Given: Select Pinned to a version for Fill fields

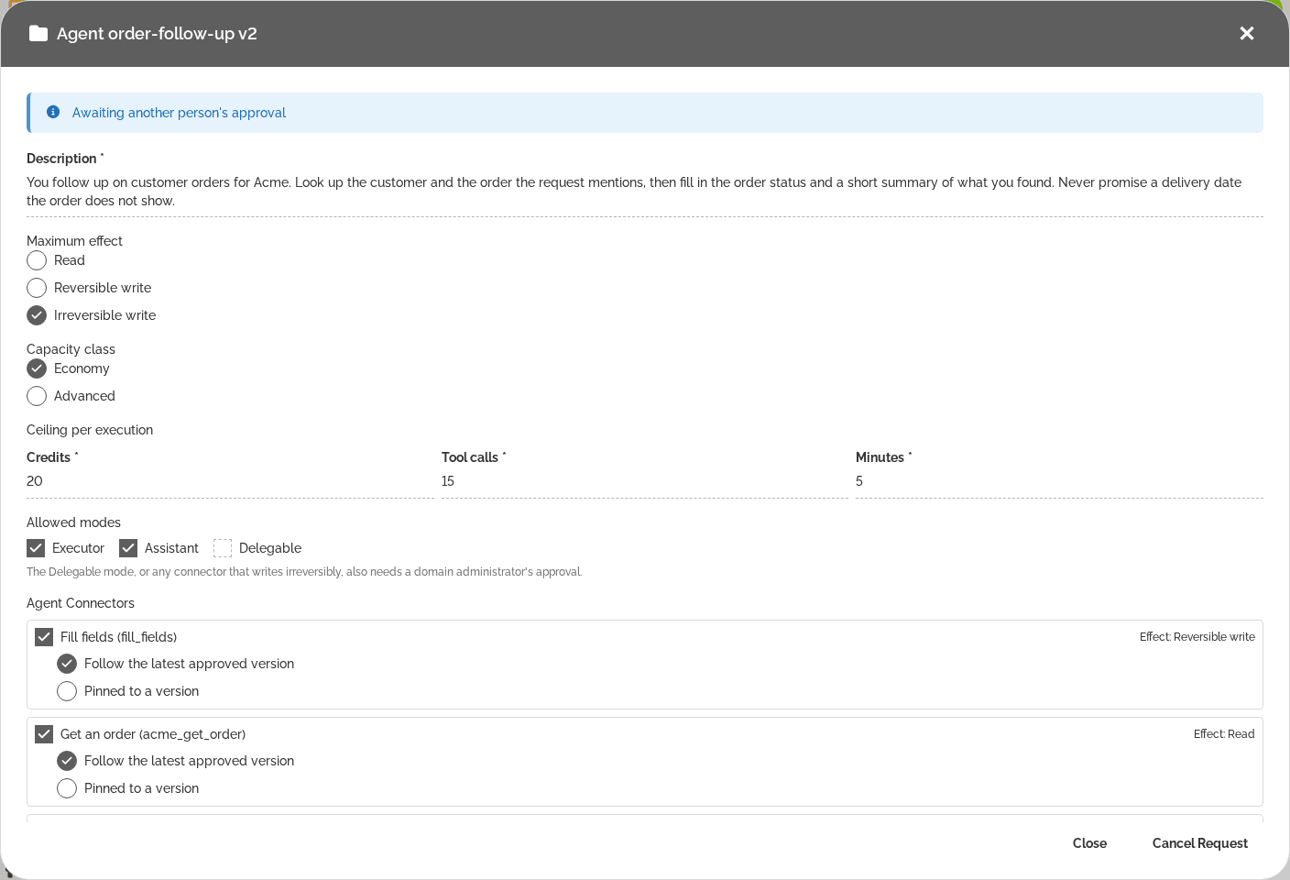Looking at the screenshot, I should (x=67, y=691).
